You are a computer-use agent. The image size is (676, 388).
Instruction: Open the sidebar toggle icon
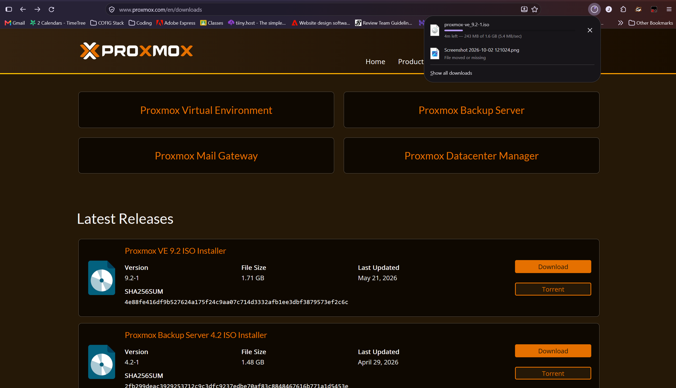[9, 9]
